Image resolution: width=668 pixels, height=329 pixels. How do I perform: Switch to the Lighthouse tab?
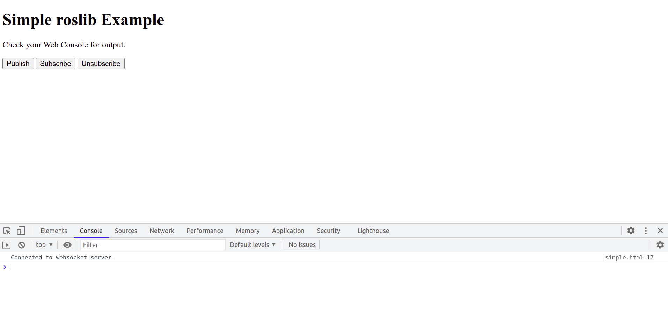[x=373, y=231]
